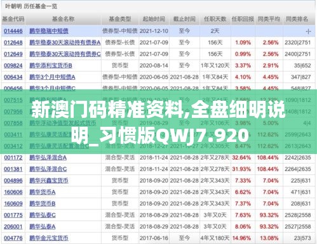Open fund code link 014446

pyautogui.click(x=13, y=31)
